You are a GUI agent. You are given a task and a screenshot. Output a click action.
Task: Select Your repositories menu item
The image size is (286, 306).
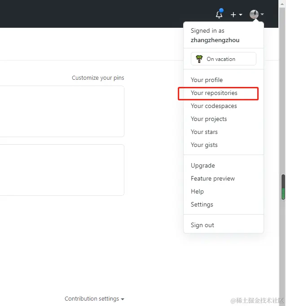pos(214,93)
